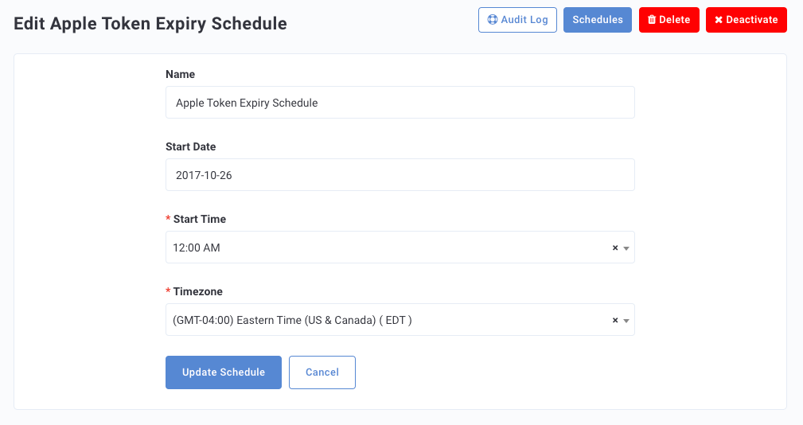Click the lifebuoy icon on Audit Log
Viewport: 803px width, 425px height.
pos(492,19)
